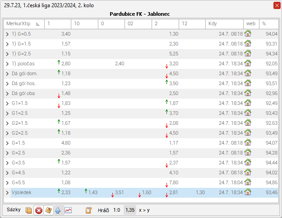Select odds 2,81 in Výsledek row

(174, 192)
